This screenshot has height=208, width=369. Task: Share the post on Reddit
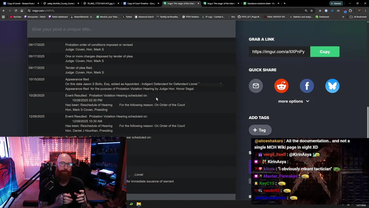tap(281, 86)
